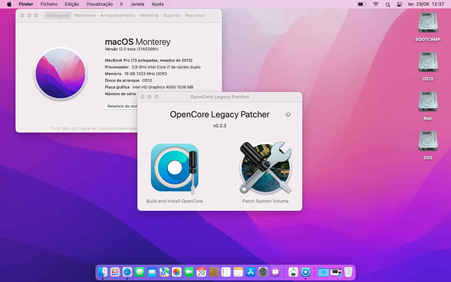Viewport: 451px width, 282px height.
Task: Select the Visão geral tab
Action: [58, 16]
